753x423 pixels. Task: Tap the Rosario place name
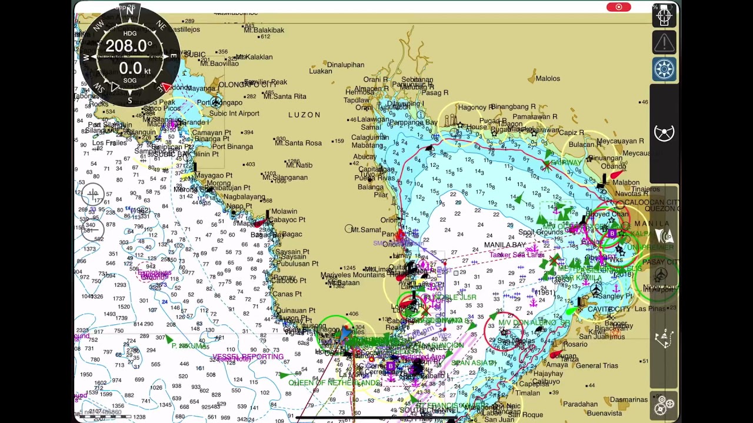pos(575,344)
